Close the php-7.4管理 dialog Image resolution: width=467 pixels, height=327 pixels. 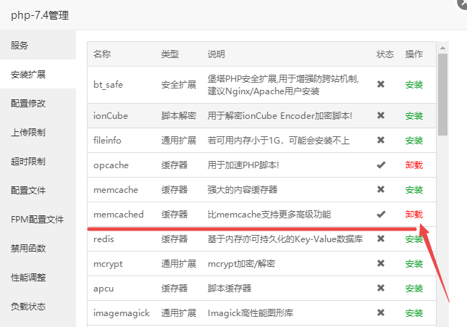pyautogui.click(x=463, y=4)
